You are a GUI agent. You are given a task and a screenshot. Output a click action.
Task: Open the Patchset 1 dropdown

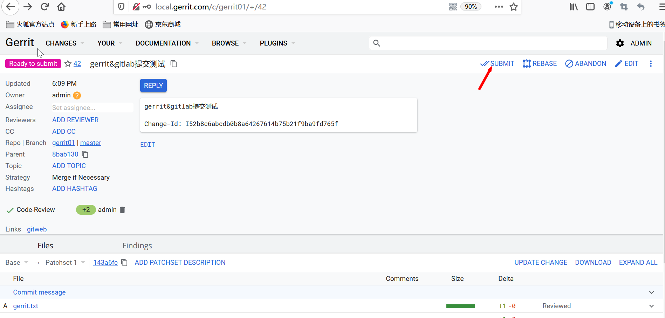pyautogui.click(x=65, y=262)
